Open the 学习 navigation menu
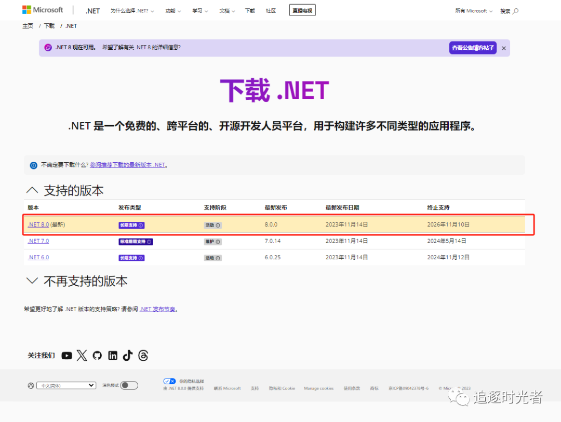Screen dimensions: 561x422 click(x=200, y=11)
